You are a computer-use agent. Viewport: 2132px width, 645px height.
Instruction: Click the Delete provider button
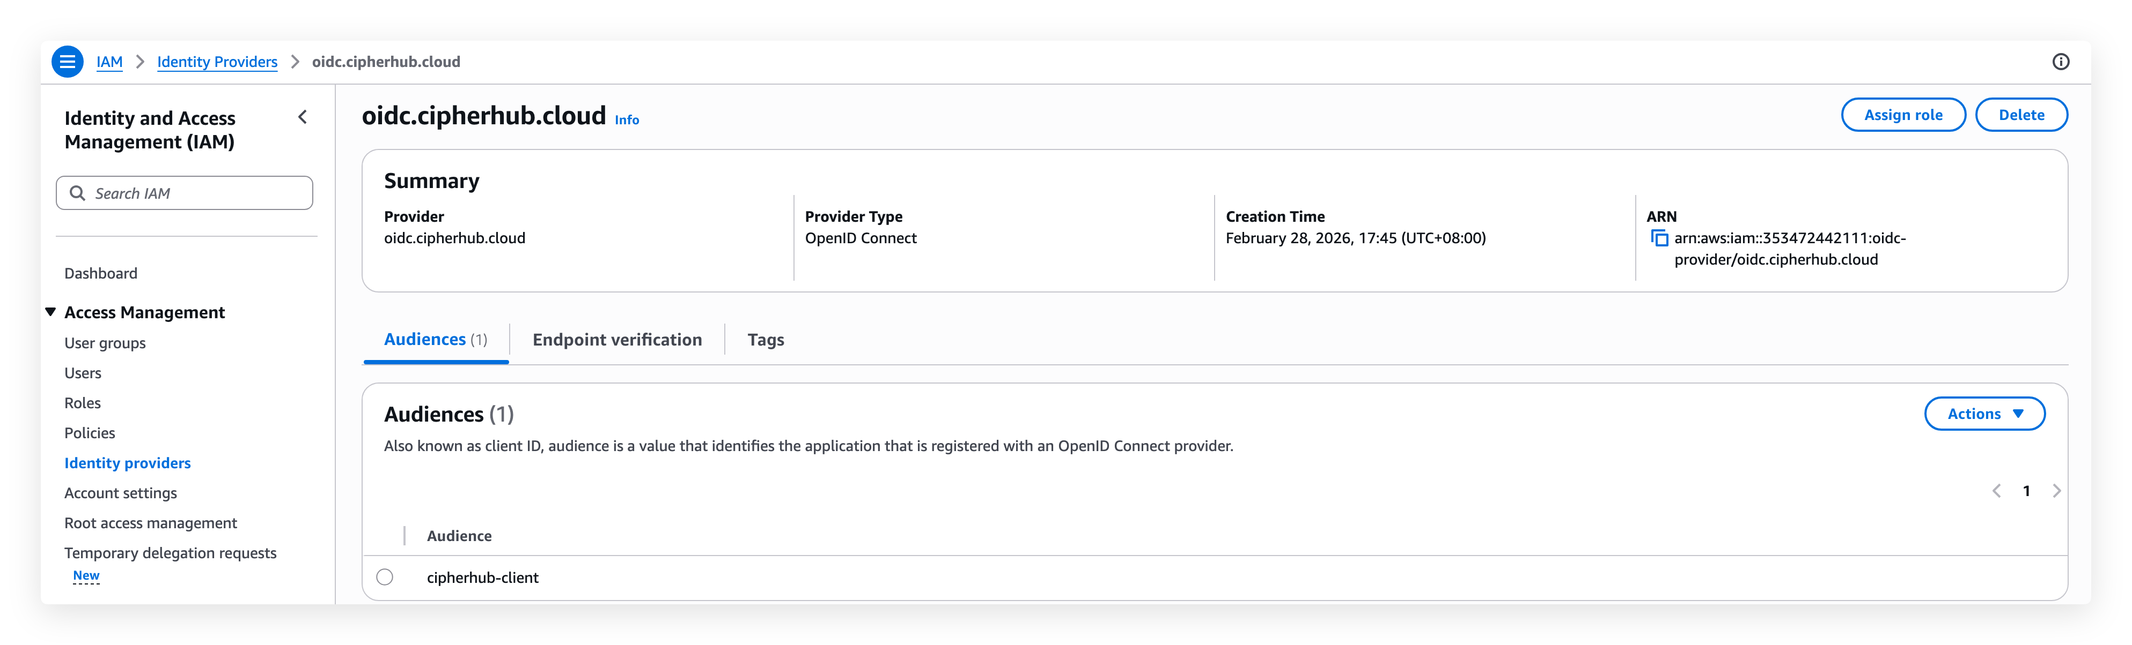(x=2021, y=115)
